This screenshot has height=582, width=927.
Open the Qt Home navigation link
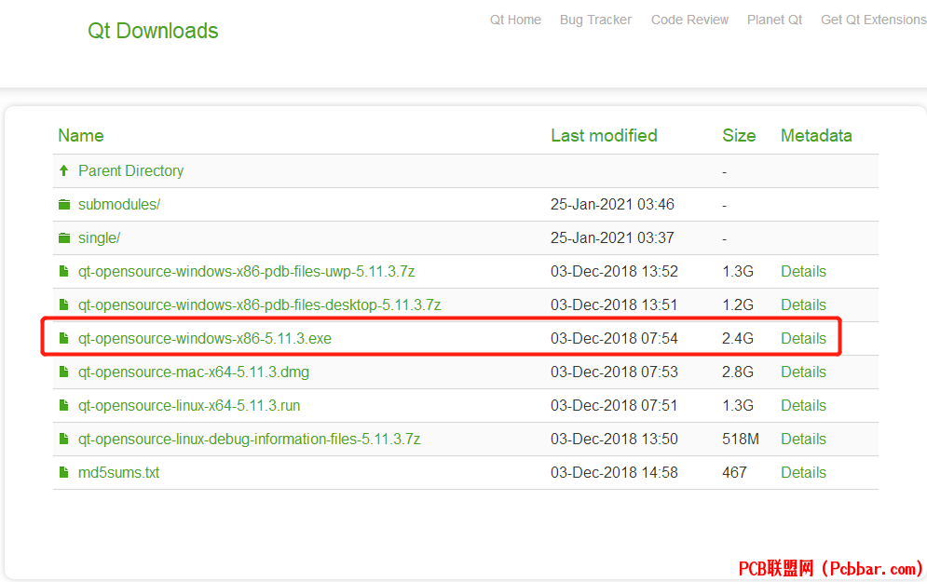point(515,20)
